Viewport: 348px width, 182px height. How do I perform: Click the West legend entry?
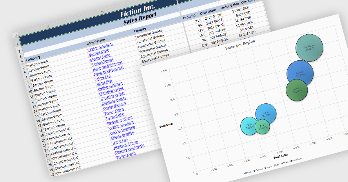(285, 162)
